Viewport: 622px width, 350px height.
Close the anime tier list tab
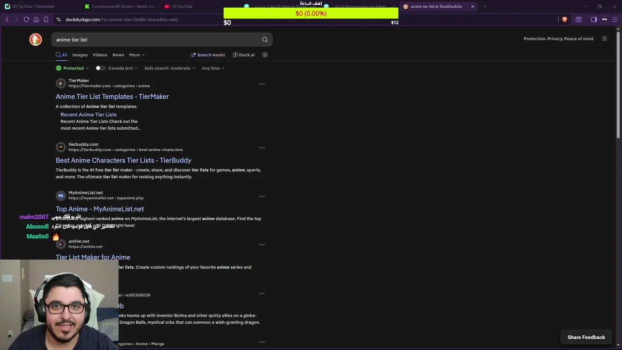click(472, 6)
